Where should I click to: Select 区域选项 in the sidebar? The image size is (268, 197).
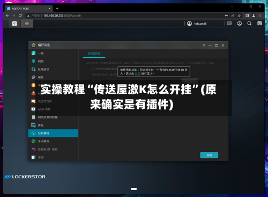click(53, 69)
